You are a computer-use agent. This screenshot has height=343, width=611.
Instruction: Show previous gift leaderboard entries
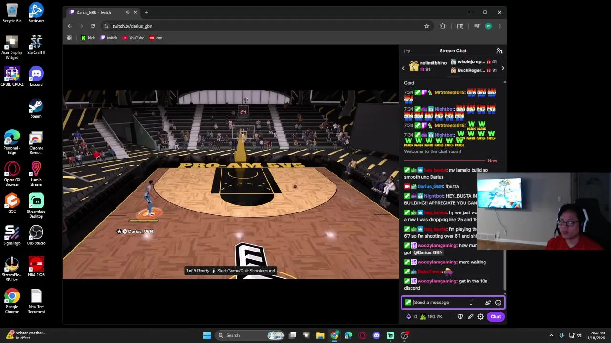[403, 68]
